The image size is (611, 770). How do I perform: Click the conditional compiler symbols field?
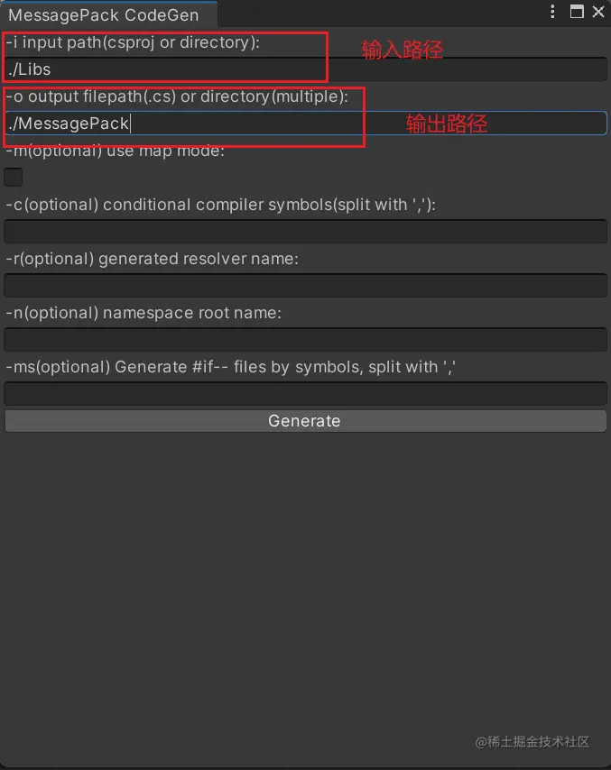304,231
